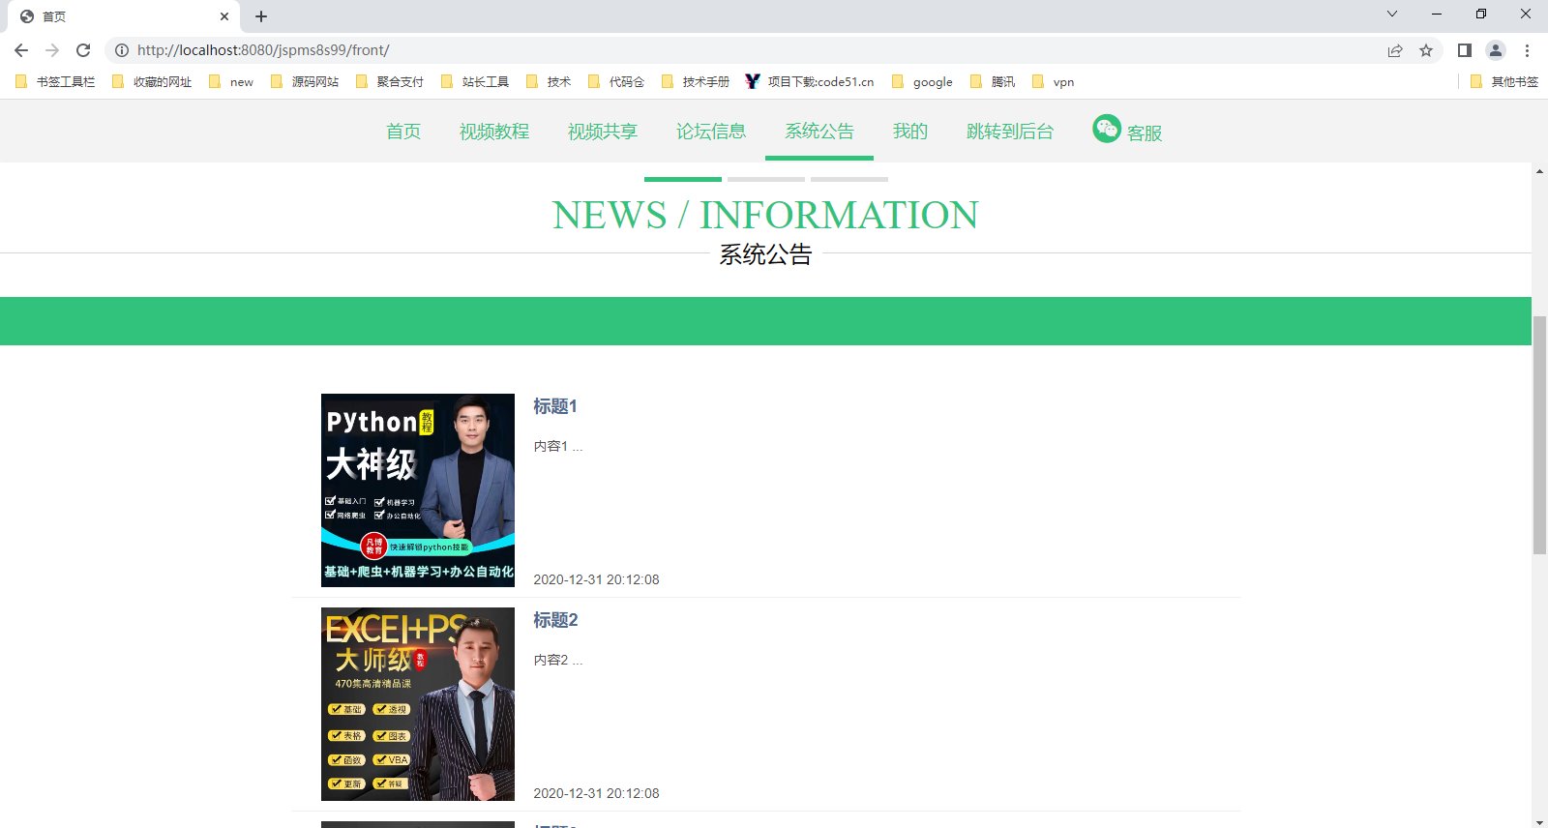Select the 系统公告 nav item
Screen dimensions: 1548x828
[x=819, y=132]
